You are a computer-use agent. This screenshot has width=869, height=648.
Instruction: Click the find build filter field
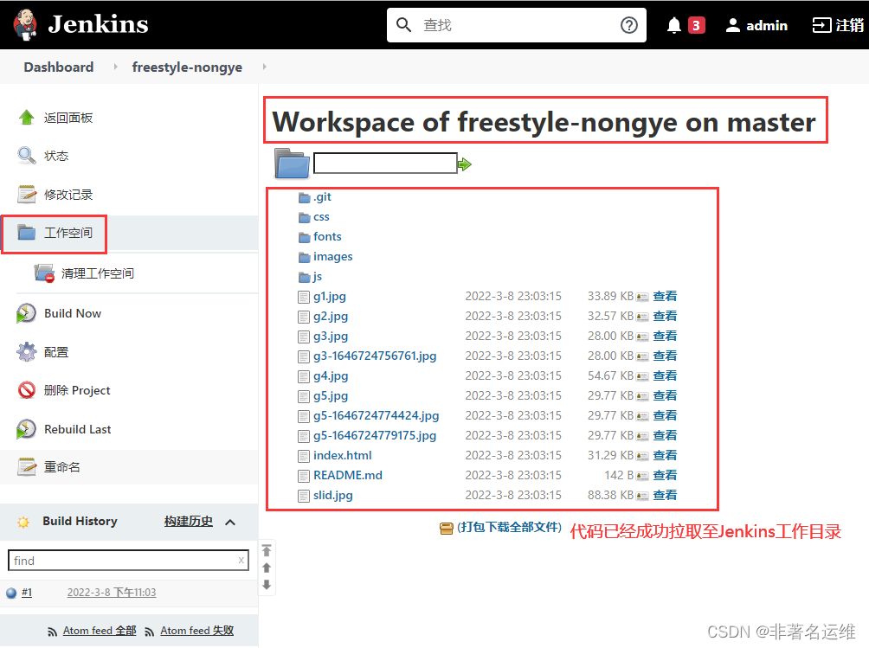pyautogui.click(x=128, y=561)
